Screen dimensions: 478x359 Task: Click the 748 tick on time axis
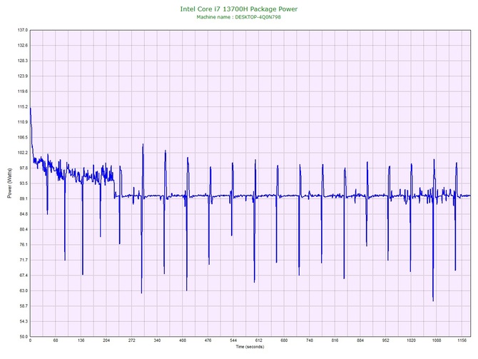310,340
